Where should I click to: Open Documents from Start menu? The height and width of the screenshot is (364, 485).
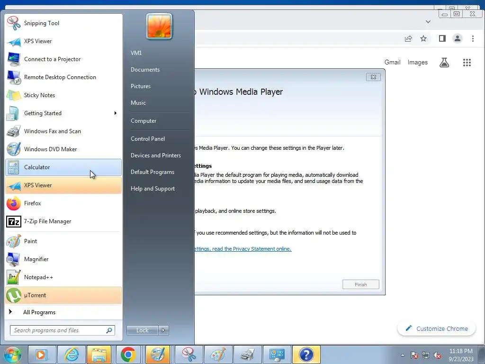tap(145, 70)
